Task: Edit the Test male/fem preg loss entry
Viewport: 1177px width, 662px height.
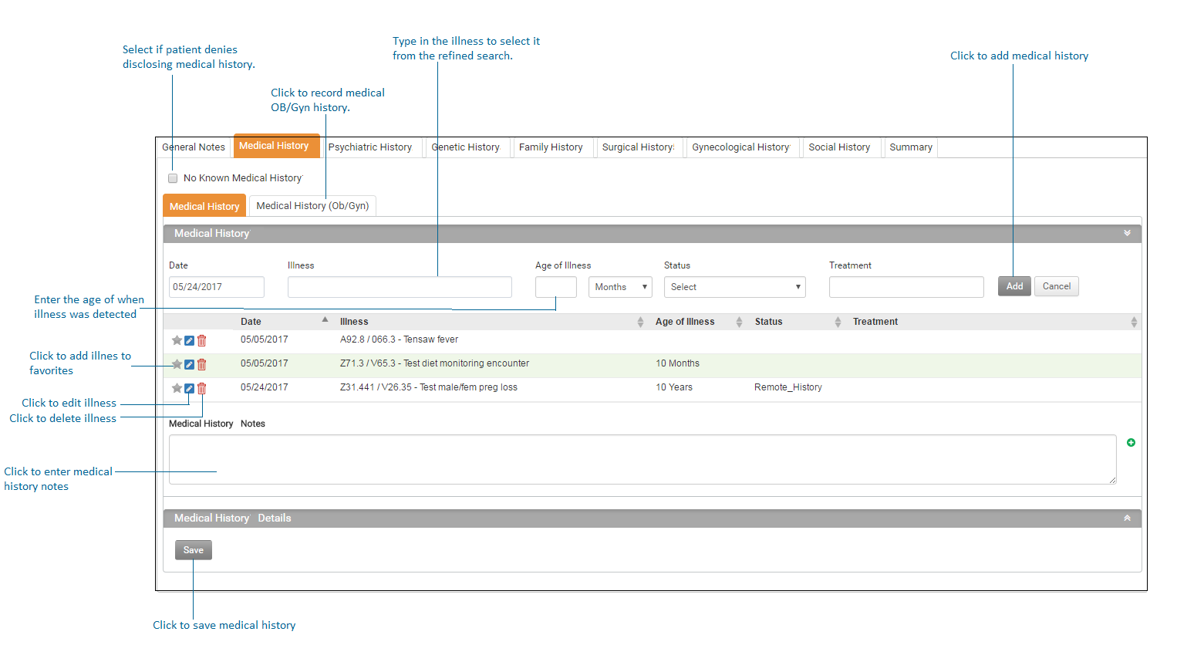Action: coord(189,388)
